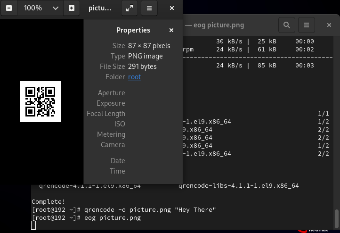Click the '30 kB/s' speed in terminal
The image size is (340, 233).
coord(229,41)
